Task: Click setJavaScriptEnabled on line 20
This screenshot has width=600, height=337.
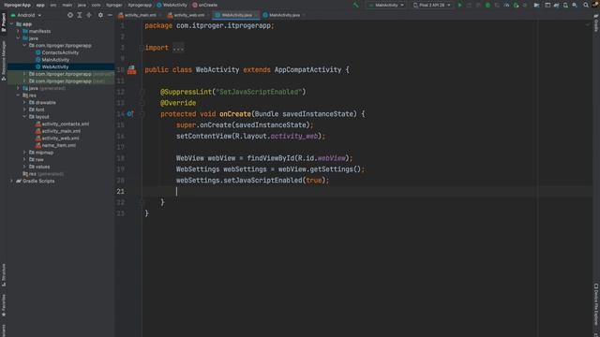Action: tap(262, 180)
